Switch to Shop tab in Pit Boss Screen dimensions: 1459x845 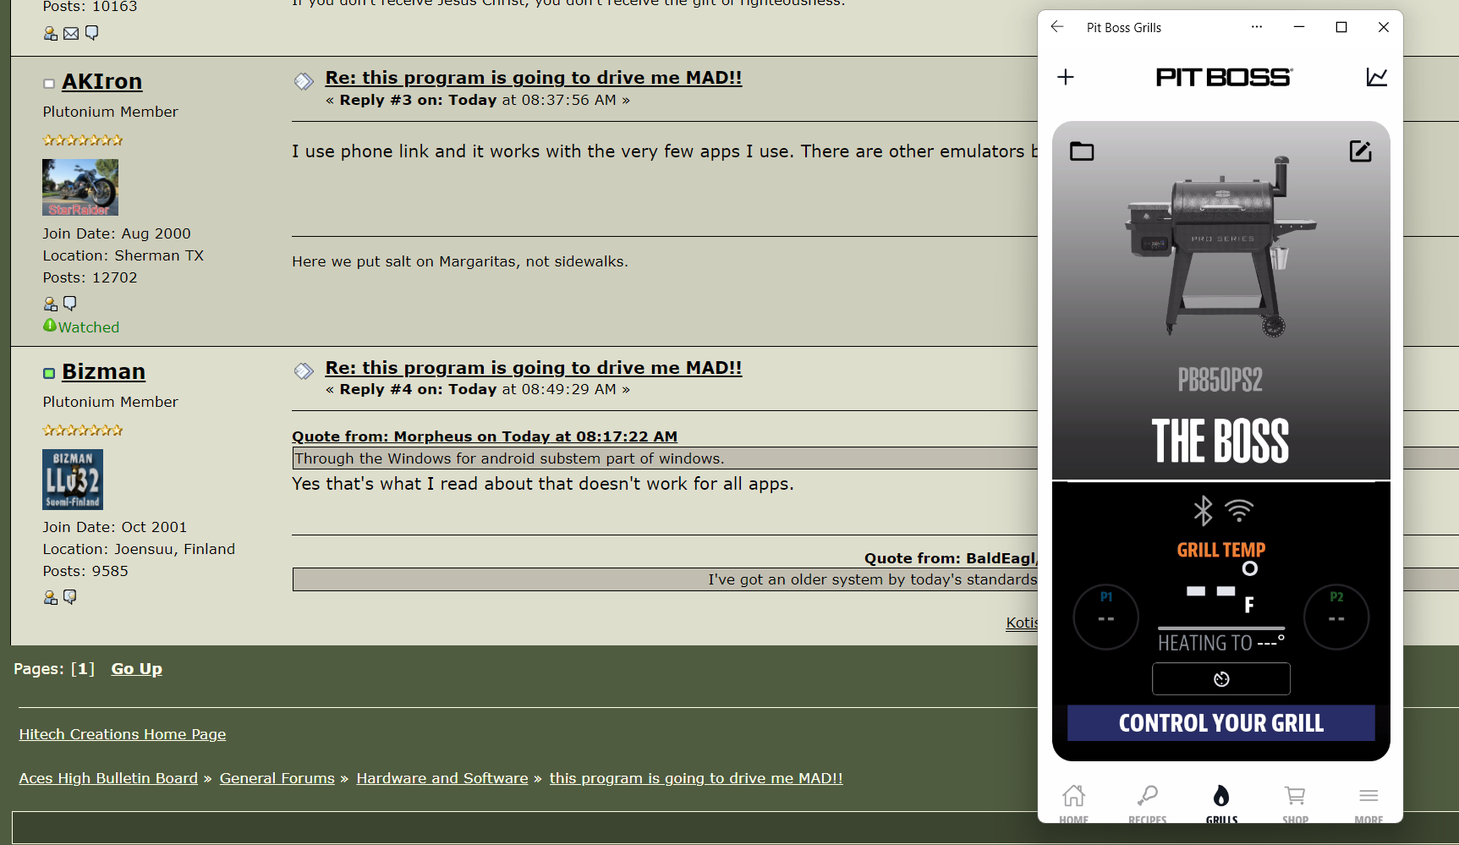[x=1295, y=804]
